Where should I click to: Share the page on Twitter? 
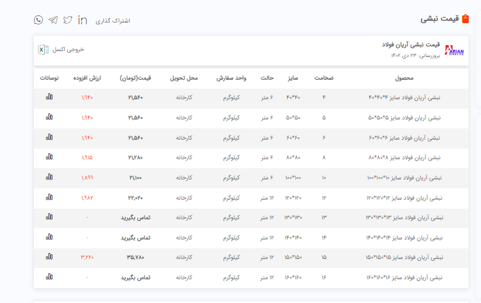tap(68, 20)
